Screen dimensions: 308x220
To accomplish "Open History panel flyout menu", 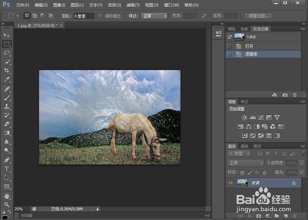I will tap(303, 29).
